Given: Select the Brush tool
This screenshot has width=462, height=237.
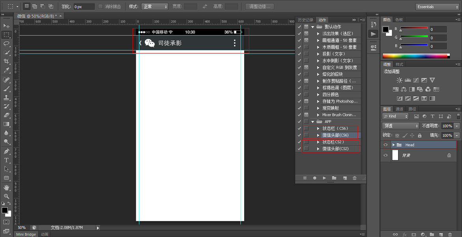Looking at the screenshot, I should tap(6, 88).
